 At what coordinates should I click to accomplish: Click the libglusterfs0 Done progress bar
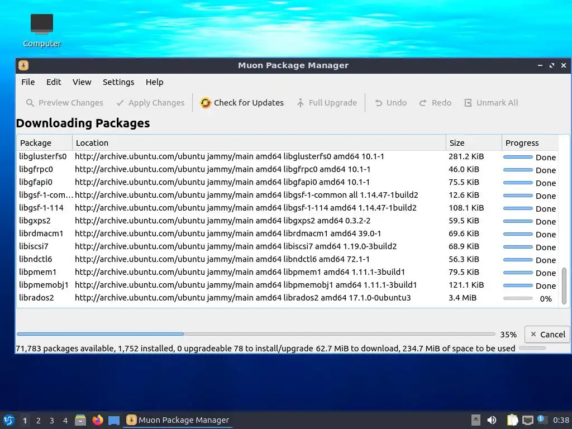pos(518,157)
